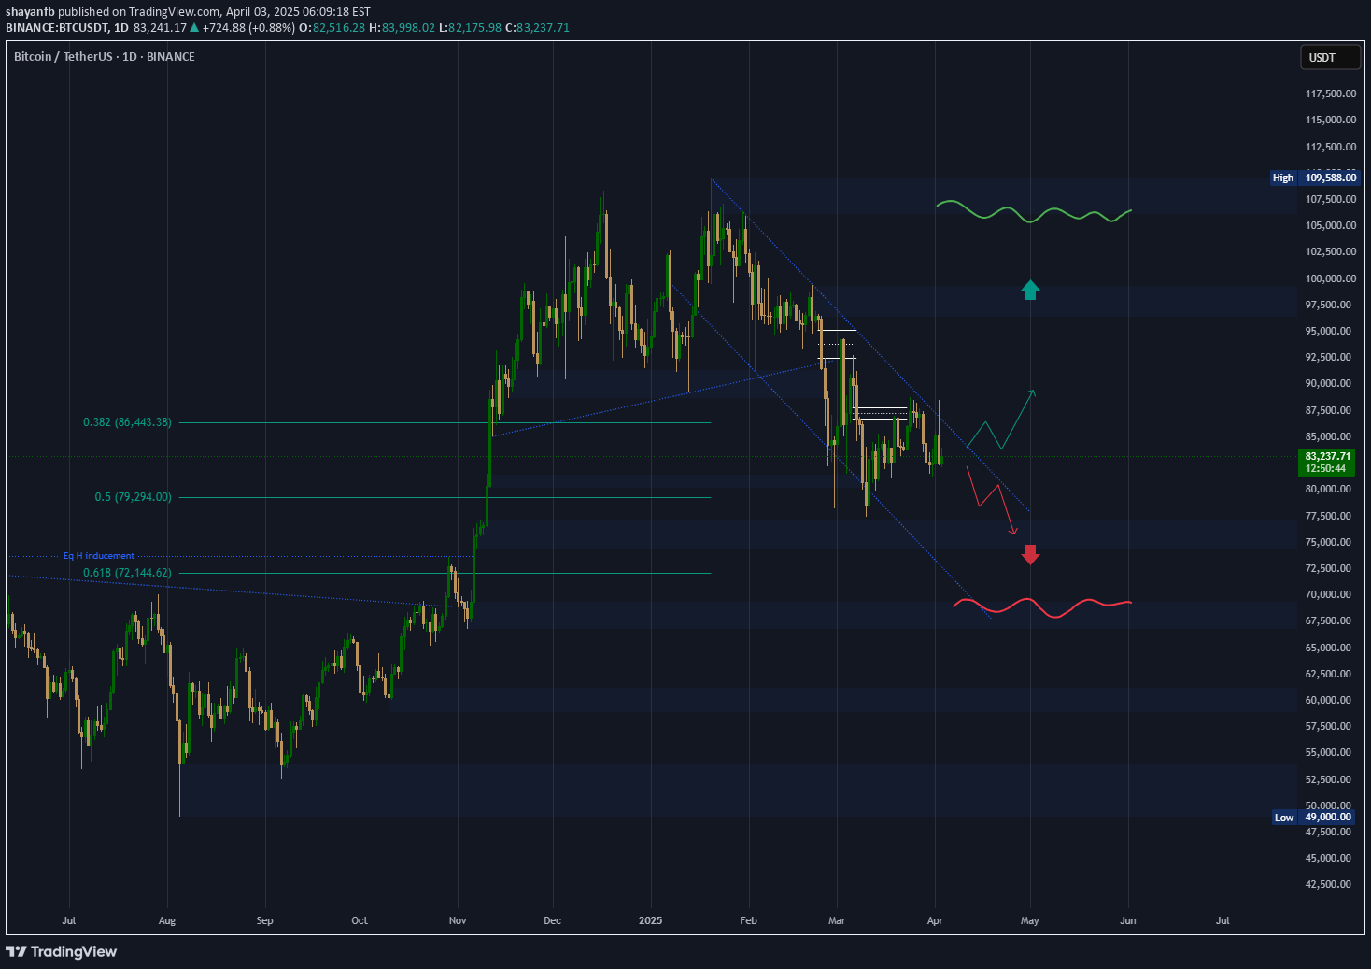Click the May time axis label

pos(1030,920)
